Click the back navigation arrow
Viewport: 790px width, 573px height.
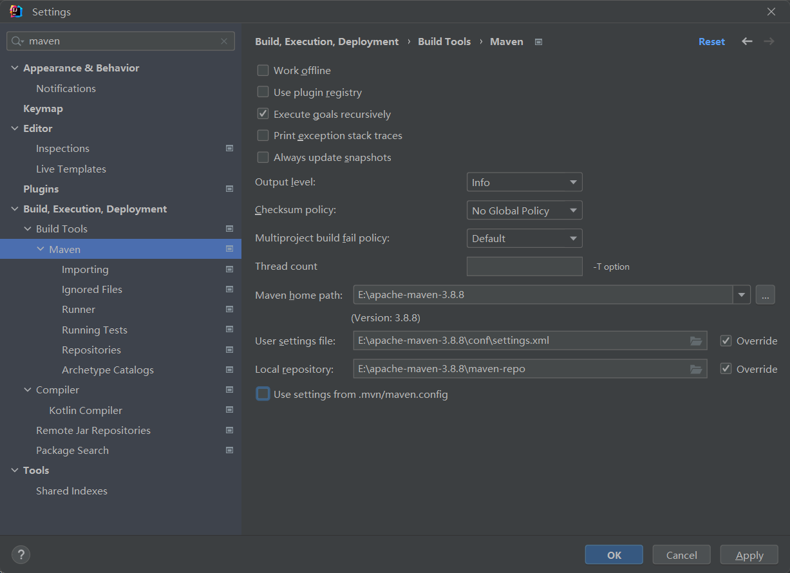pyautogui.click(x=747, y=41)
